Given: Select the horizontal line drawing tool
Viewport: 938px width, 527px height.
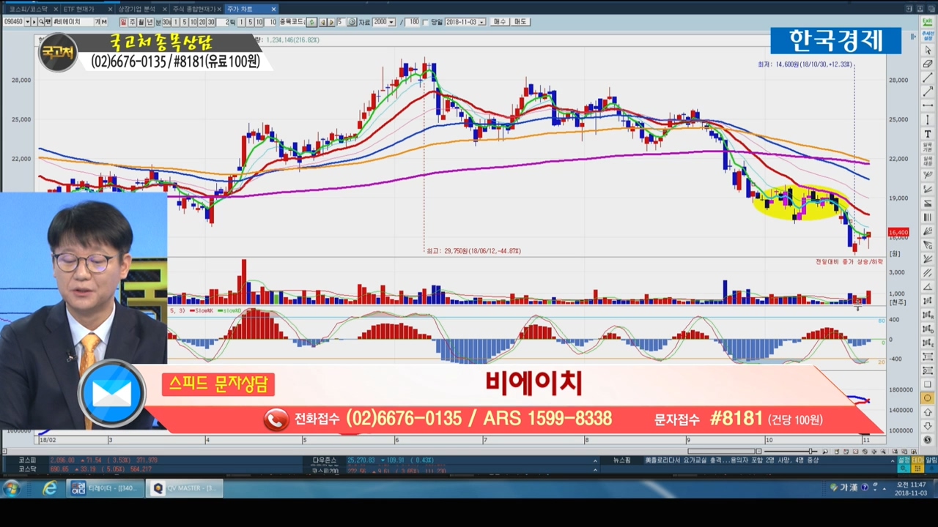Looking at the screenshot, I should tap(928, 105).
